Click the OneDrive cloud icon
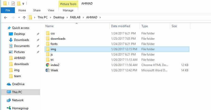The width and height of the screenshot is (211, 110). point(9,84)
